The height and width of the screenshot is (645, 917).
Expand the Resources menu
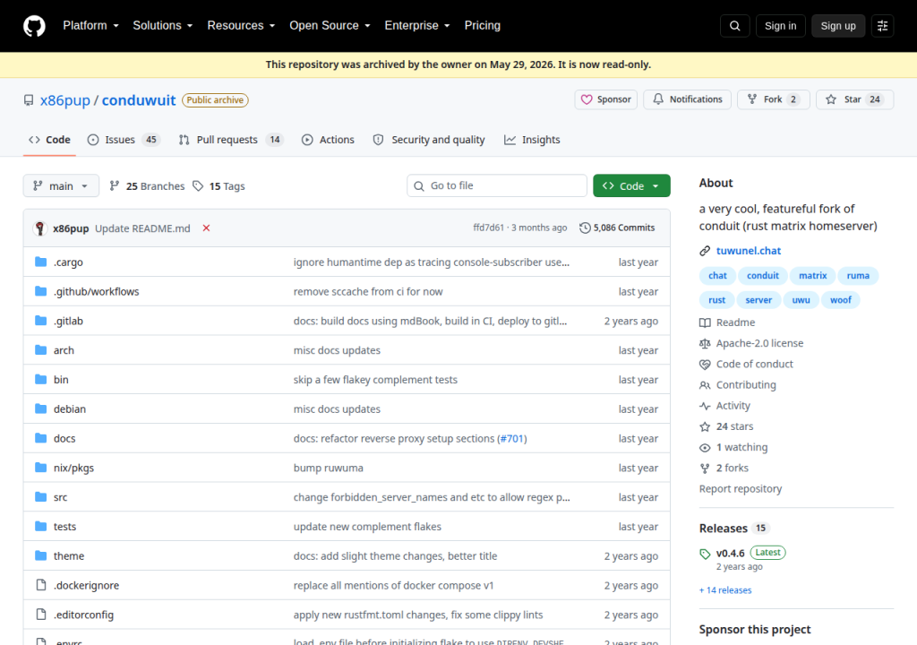(x=241, y=26)
